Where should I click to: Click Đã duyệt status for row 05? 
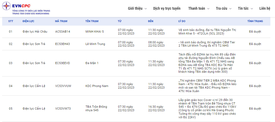255,109
